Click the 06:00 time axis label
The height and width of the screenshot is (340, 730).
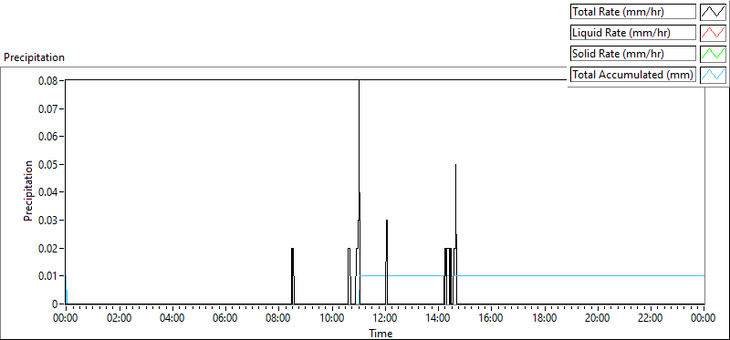coord(225,318)
